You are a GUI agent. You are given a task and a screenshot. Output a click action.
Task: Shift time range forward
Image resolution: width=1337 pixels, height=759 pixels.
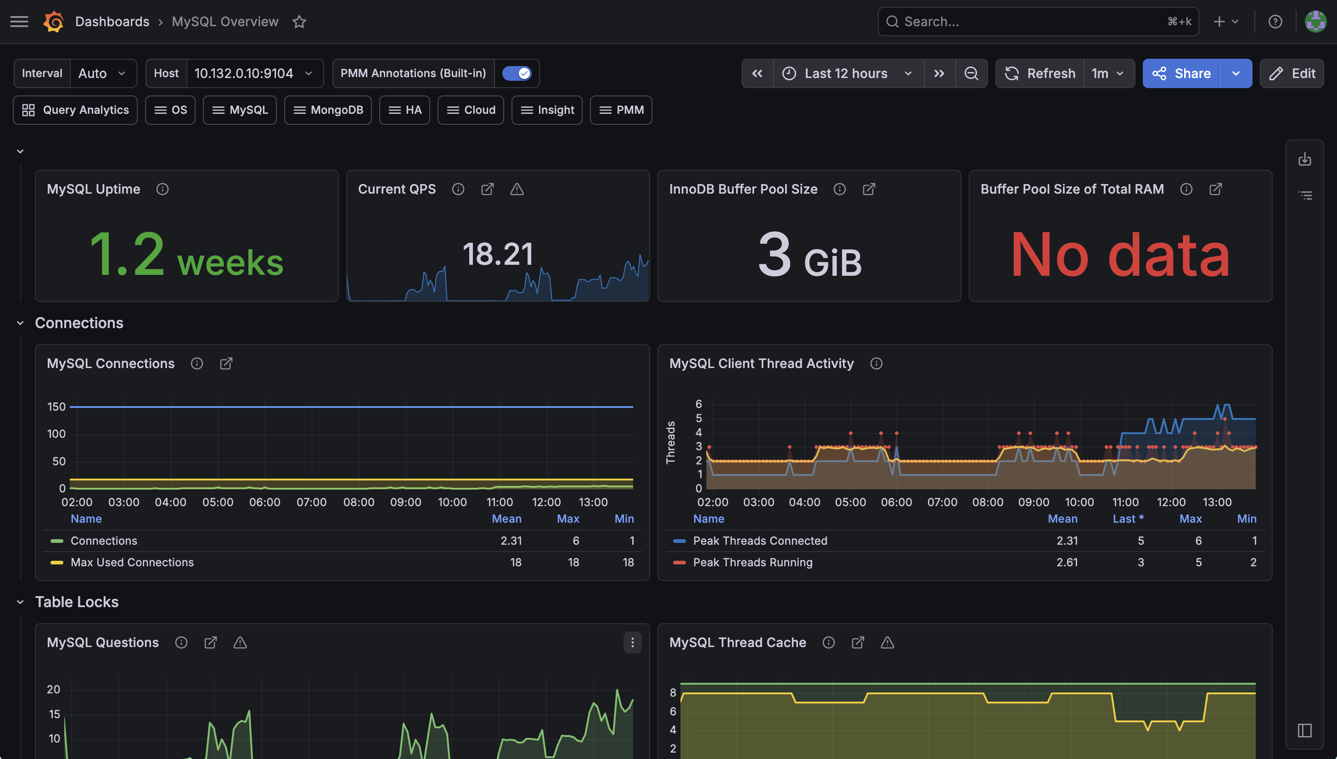939,73
